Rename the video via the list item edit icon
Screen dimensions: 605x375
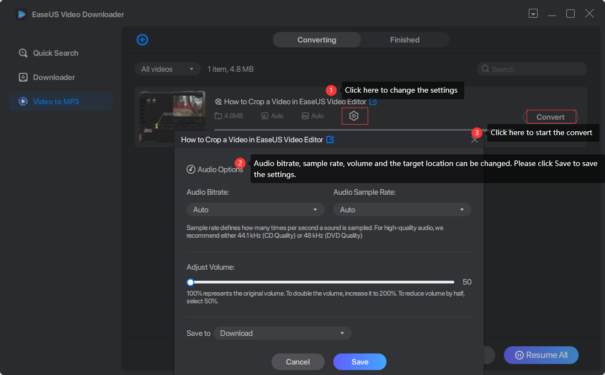[x=373, y=102]
